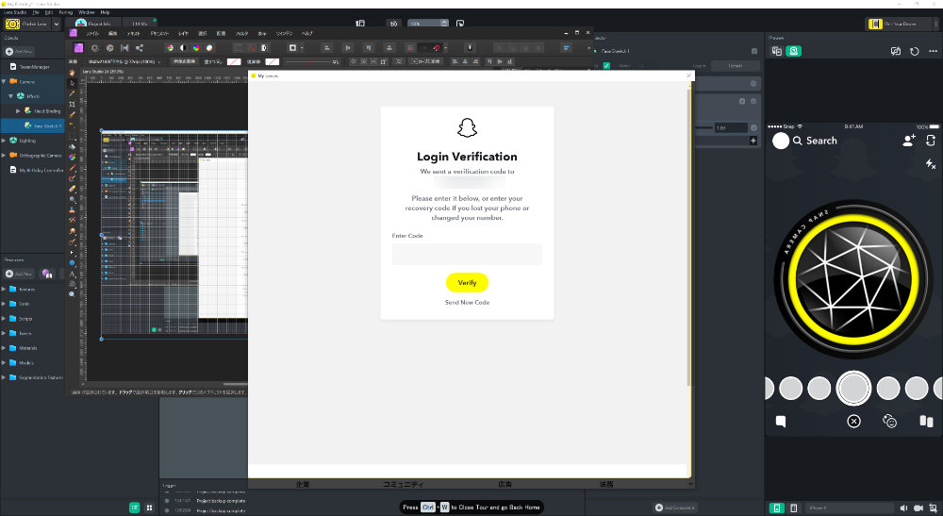The height and width of the screenshot is (516, 943).
Task: Click the yellow Verify button
Action: pos(468,283)
